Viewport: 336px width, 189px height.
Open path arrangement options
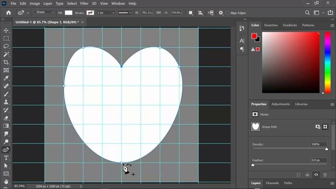pos(211,13)
